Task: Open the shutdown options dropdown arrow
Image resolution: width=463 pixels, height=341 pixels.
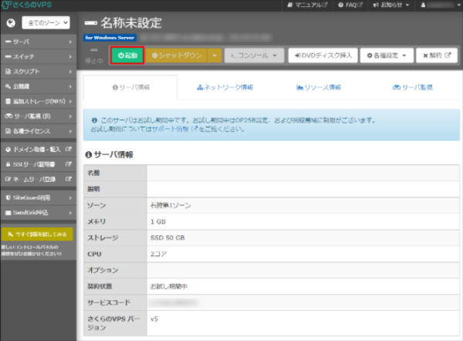Action: click(215, 56)
